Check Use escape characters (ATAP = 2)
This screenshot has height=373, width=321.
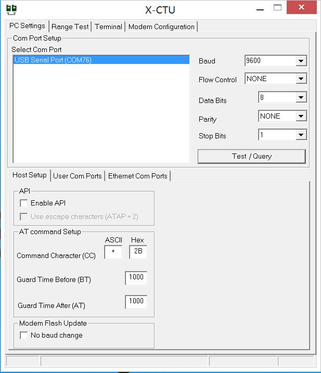(24, 217)
